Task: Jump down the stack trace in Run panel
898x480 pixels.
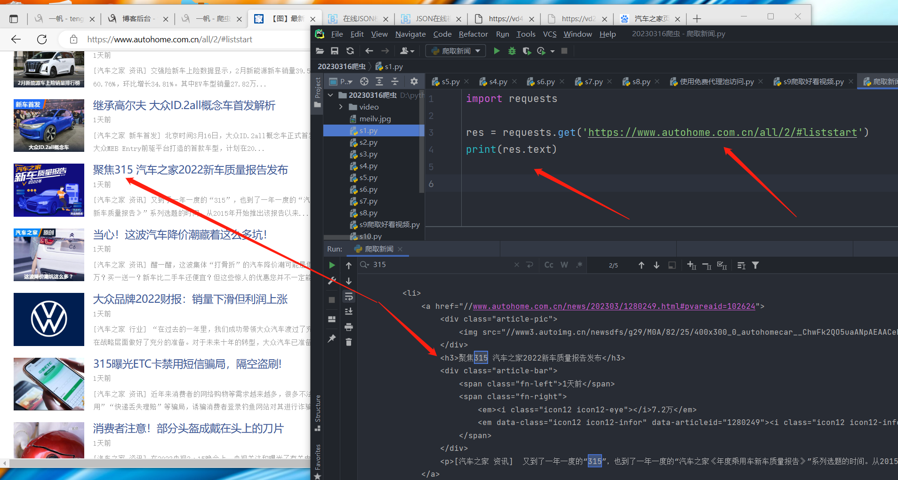Action: [349, 281]
